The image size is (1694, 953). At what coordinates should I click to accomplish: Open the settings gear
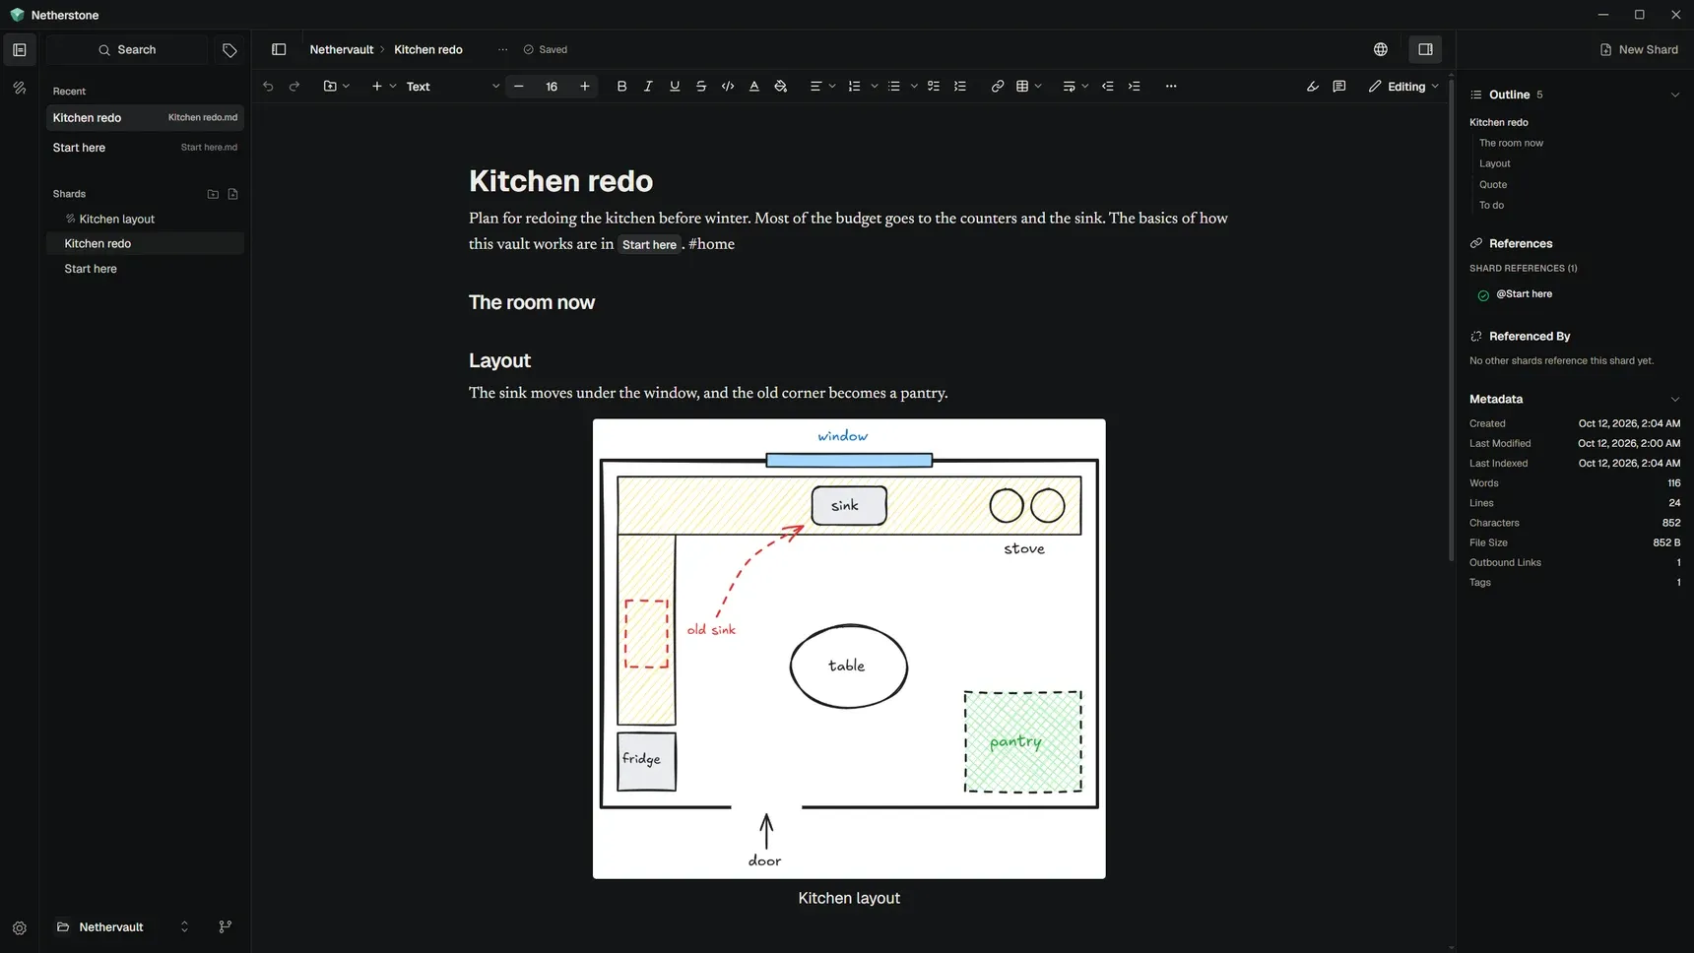click(x=20, y=927)
